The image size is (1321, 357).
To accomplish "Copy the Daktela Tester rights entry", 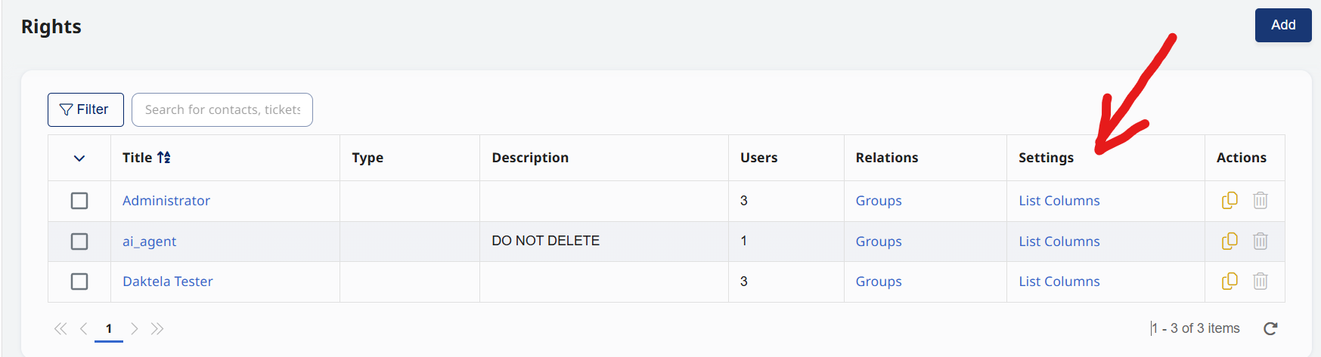I will tap(1230, 281).
